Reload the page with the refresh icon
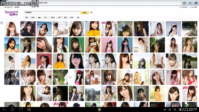 [184, 3]
